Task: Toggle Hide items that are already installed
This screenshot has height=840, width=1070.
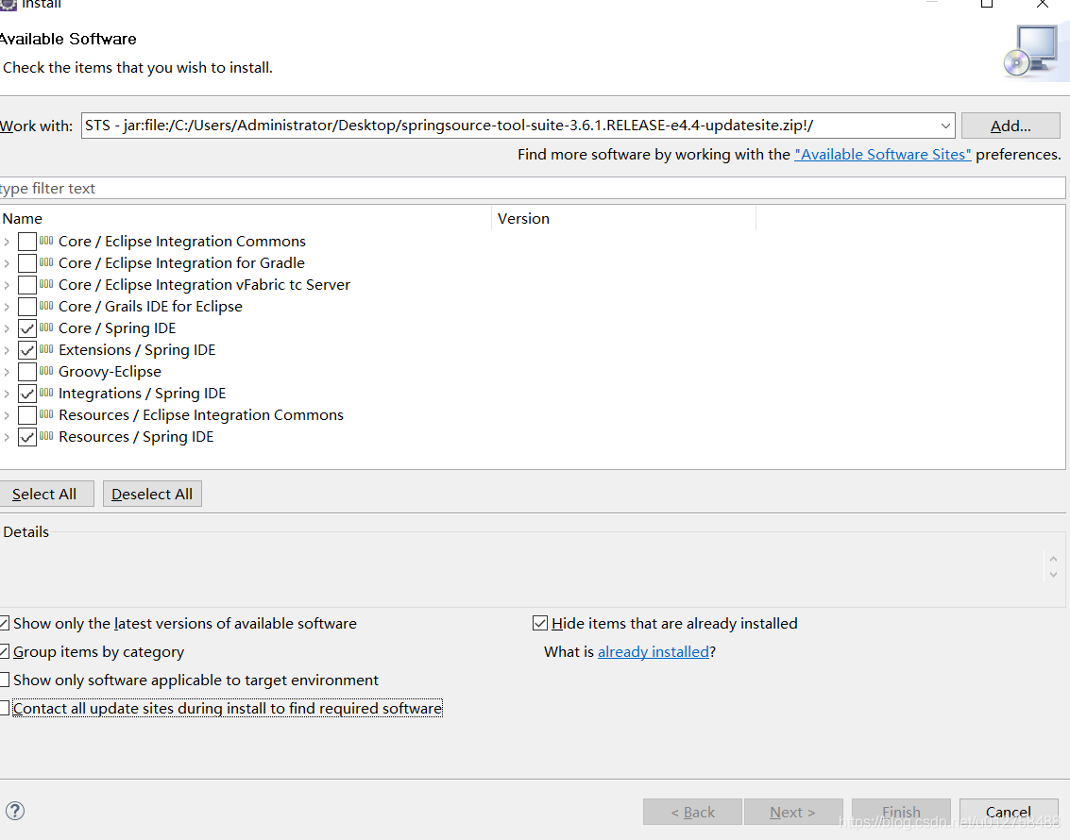Action: pyautogui.click(x=540, y=623)
